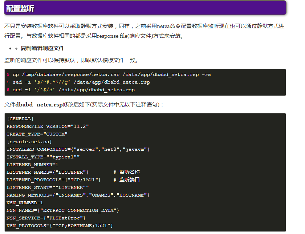
Task: Click the INSTALL_TYPE=""typical"" line
Action: point(43,157)
